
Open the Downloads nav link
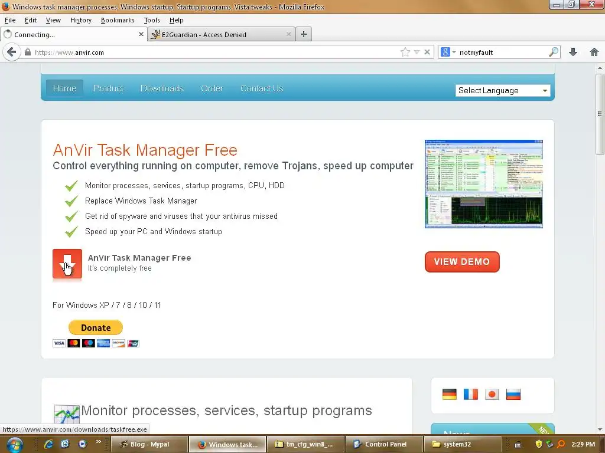tap(162, 88)
